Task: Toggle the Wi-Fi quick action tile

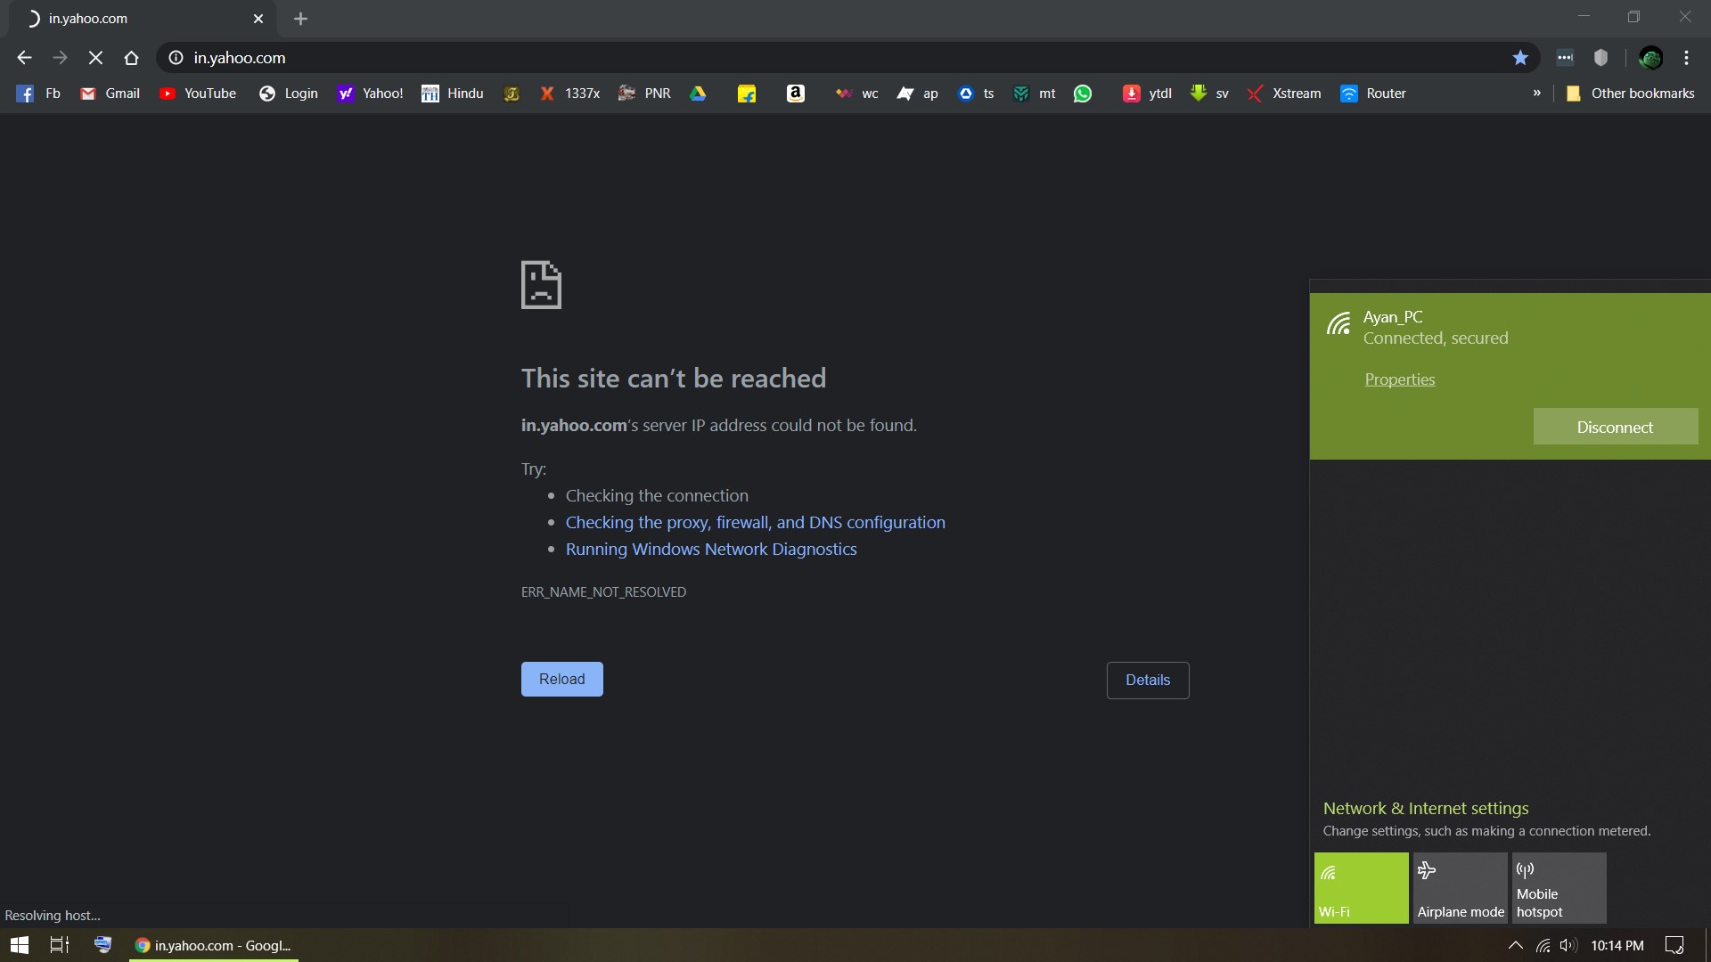Action: tap(1361, 887)
